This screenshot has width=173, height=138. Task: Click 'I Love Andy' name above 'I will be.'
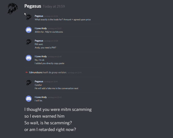[41, 97]
